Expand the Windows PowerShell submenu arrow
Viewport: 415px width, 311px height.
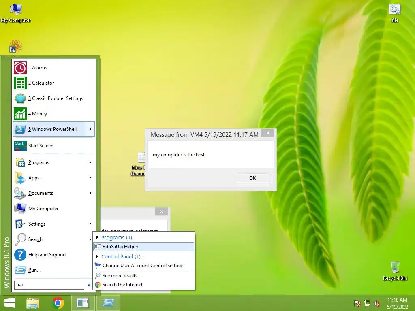[90, 129]
